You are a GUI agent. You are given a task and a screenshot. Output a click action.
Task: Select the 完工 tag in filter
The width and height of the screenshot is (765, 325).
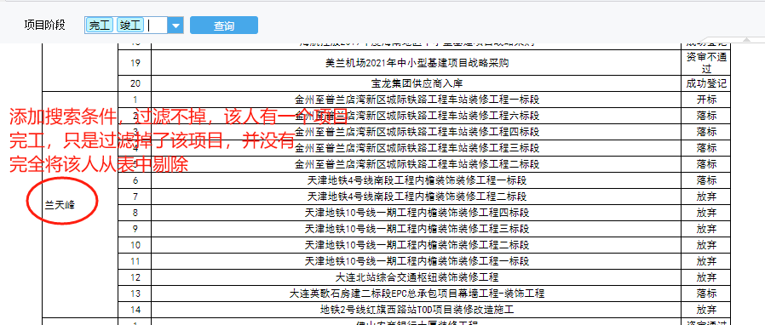[100, 26]
